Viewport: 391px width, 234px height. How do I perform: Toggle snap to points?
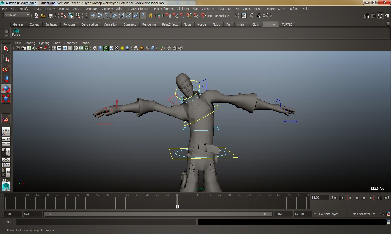[182, 16]
